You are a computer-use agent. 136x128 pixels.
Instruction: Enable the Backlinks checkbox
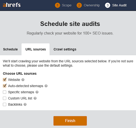click(x=5, y=104)
